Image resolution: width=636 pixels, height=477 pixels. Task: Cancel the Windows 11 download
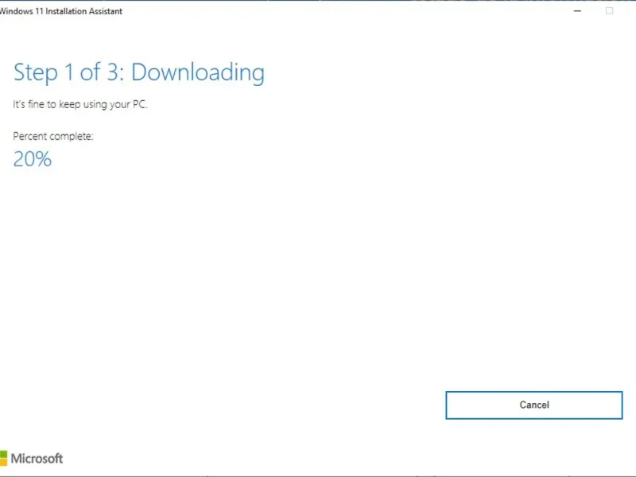pyautogui.click(x=533, y=405)
